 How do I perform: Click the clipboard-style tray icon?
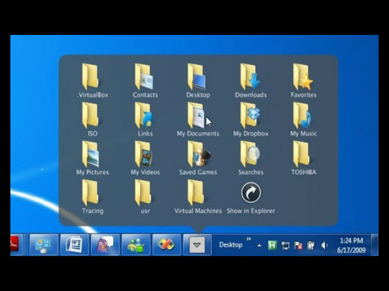(311, 246)
